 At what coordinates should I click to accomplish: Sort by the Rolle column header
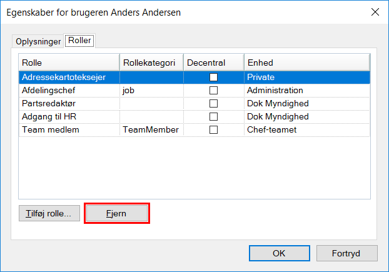point(69,63)
